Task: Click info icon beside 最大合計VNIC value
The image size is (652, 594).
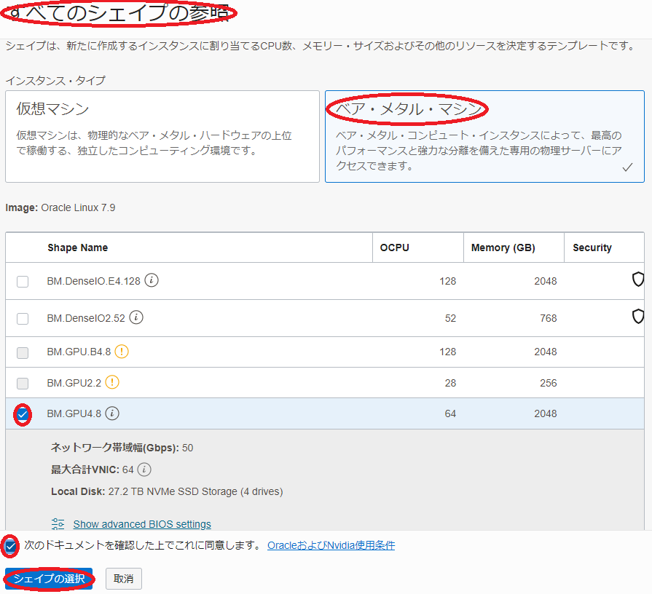Action: (x=144, y=470)
